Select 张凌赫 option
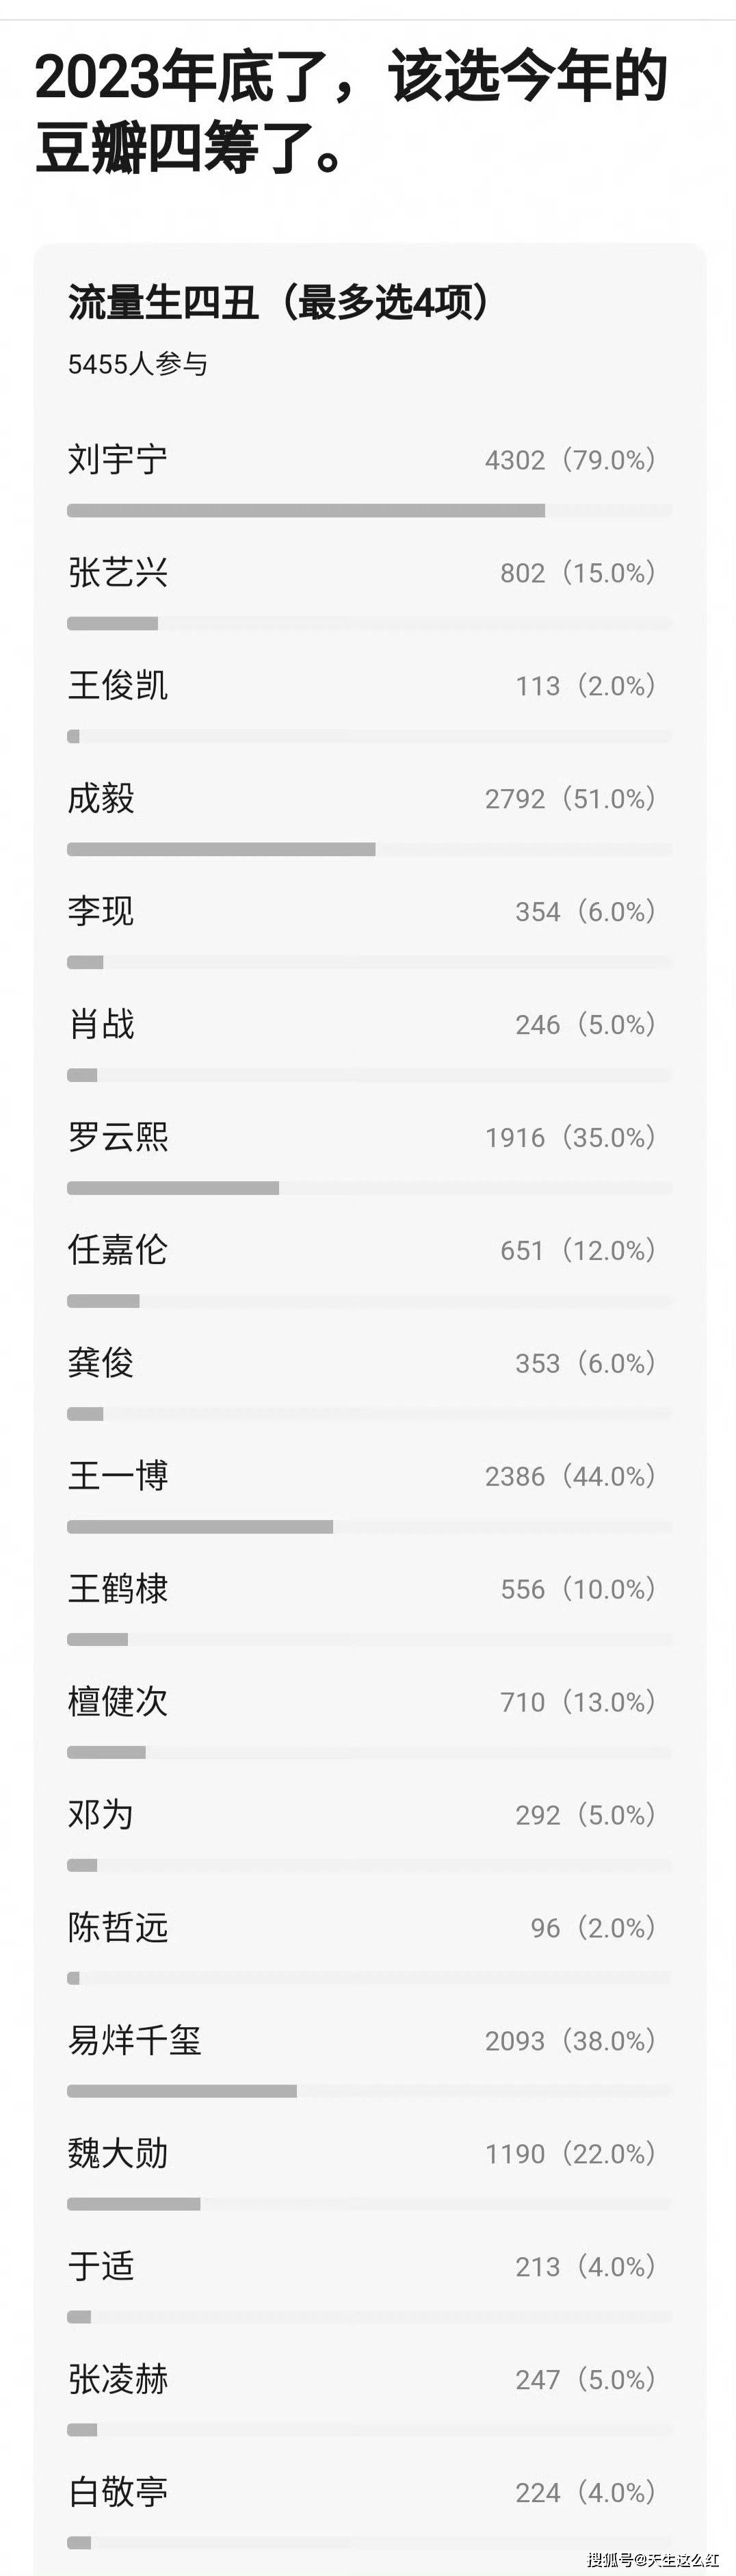The image size is (736, 2576). pos(118,2380)
